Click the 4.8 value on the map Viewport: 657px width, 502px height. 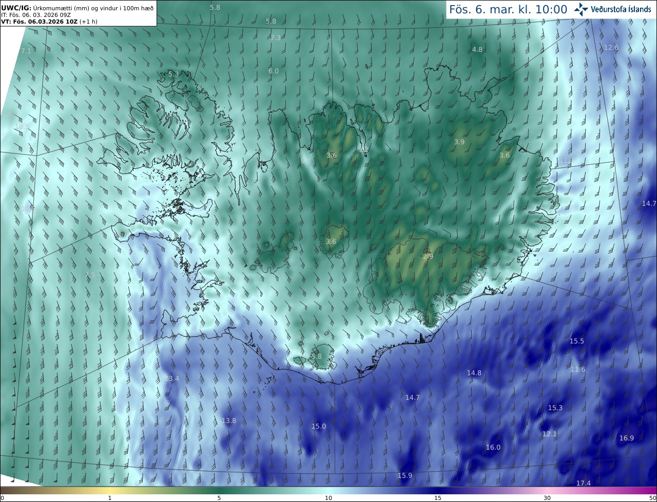[x=477, y=50]
